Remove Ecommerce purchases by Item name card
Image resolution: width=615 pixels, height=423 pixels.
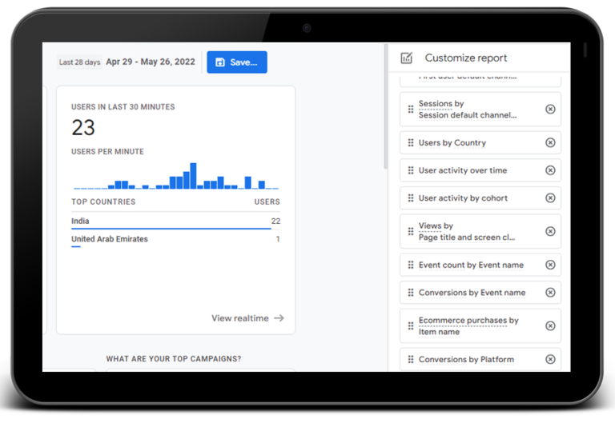click(550, 326)
